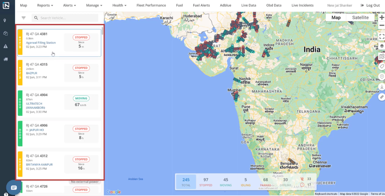
Task: Expand the Alerts dropdown menu
Action: pyautogui.click(x=70, y=6)
